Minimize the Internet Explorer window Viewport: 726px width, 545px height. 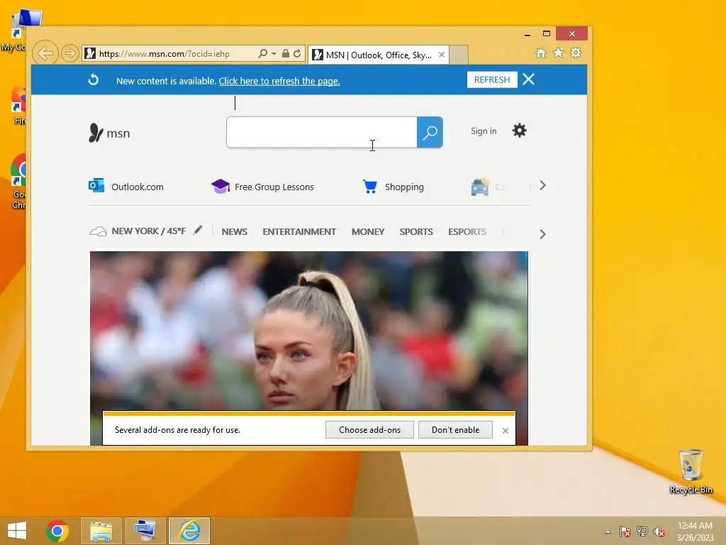(527, 34)
